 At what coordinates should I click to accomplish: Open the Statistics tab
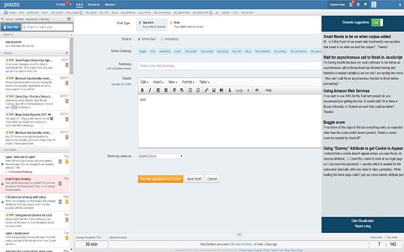pos(110,4)
